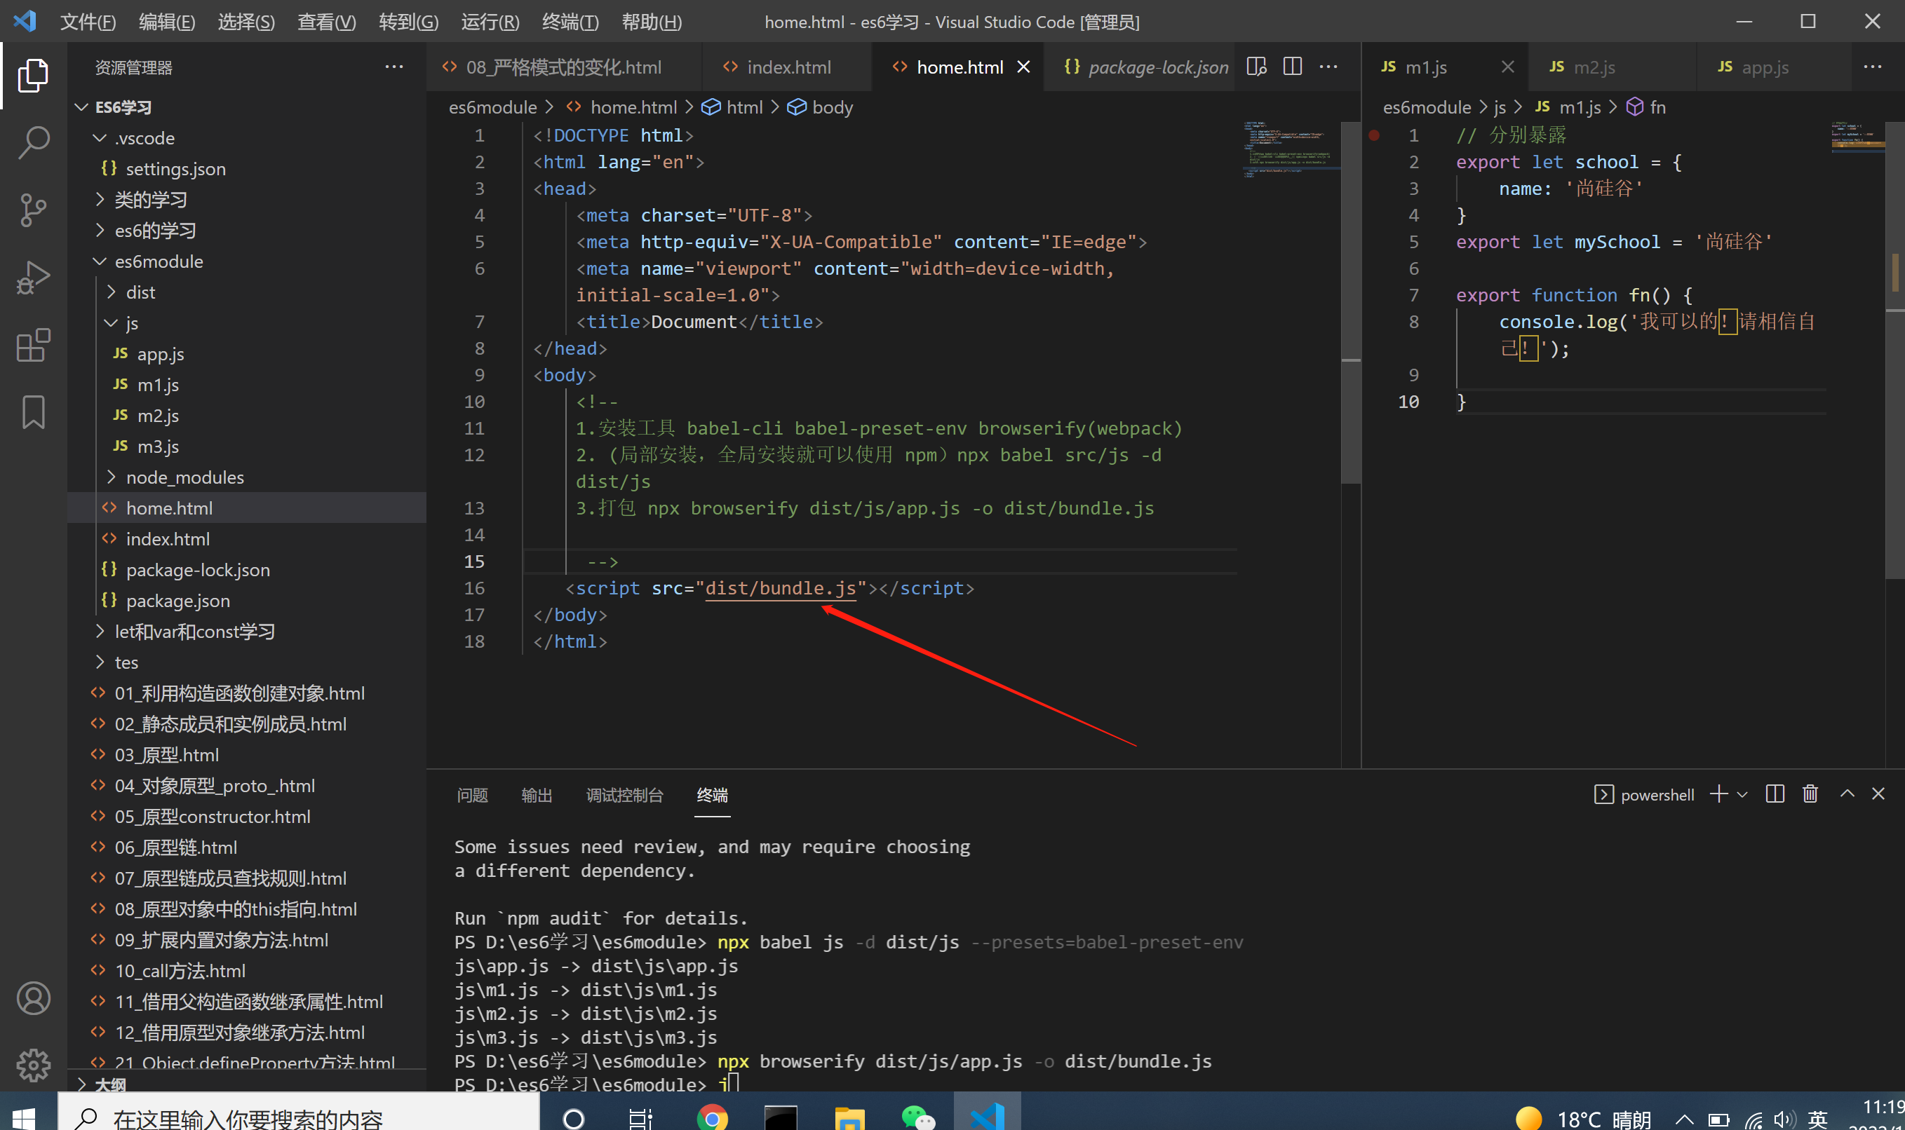Open Source Control view

[33, 210]
